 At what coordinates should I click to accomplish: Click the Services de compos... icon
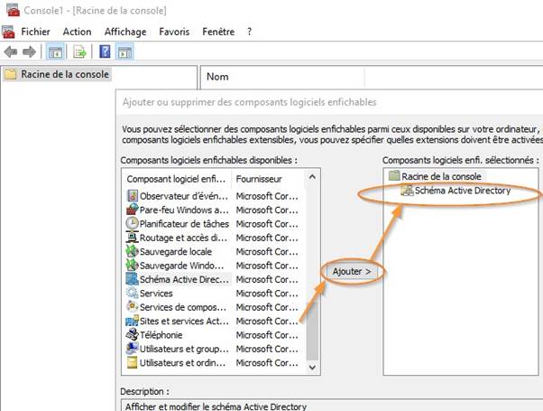(x=133, y=306)
